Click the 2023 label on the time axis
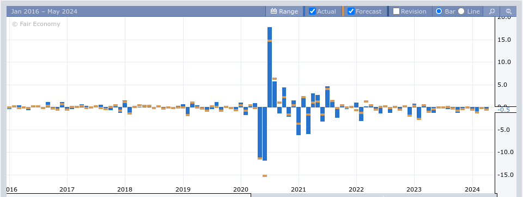The height and width of the screenshot is (197, 523). (414, 190)
